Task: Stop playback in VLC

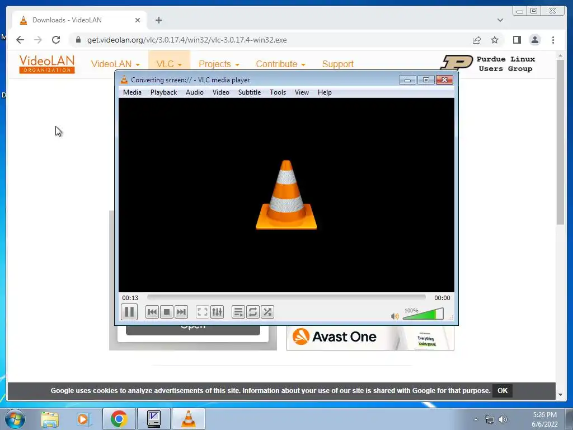Action: coord(167,312)
